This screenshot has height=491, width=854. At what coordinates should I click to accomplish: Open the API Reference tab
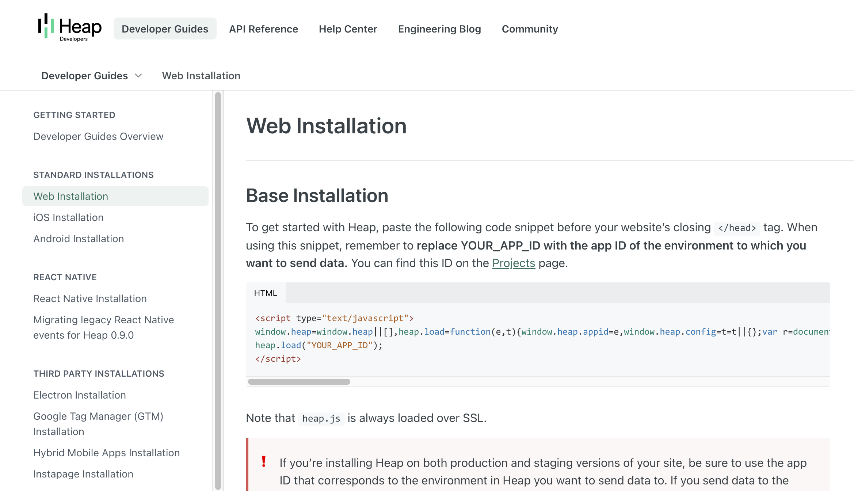263,29
